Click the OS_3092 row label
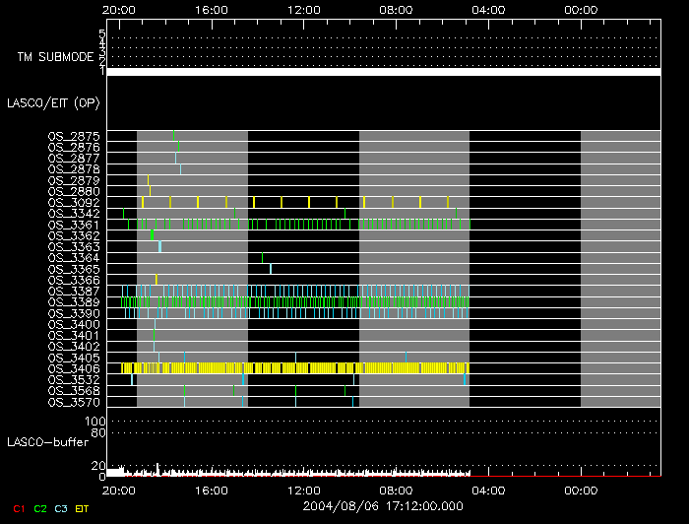 point(74,203)
